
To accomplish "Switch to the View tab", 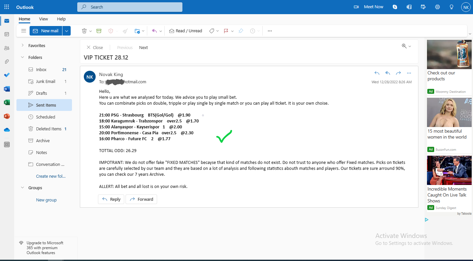I will click(43, 19).
